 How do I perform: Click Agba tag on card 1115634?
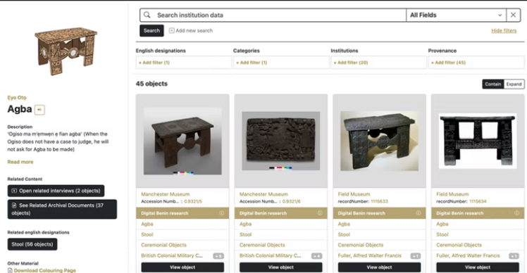point(442,224)
